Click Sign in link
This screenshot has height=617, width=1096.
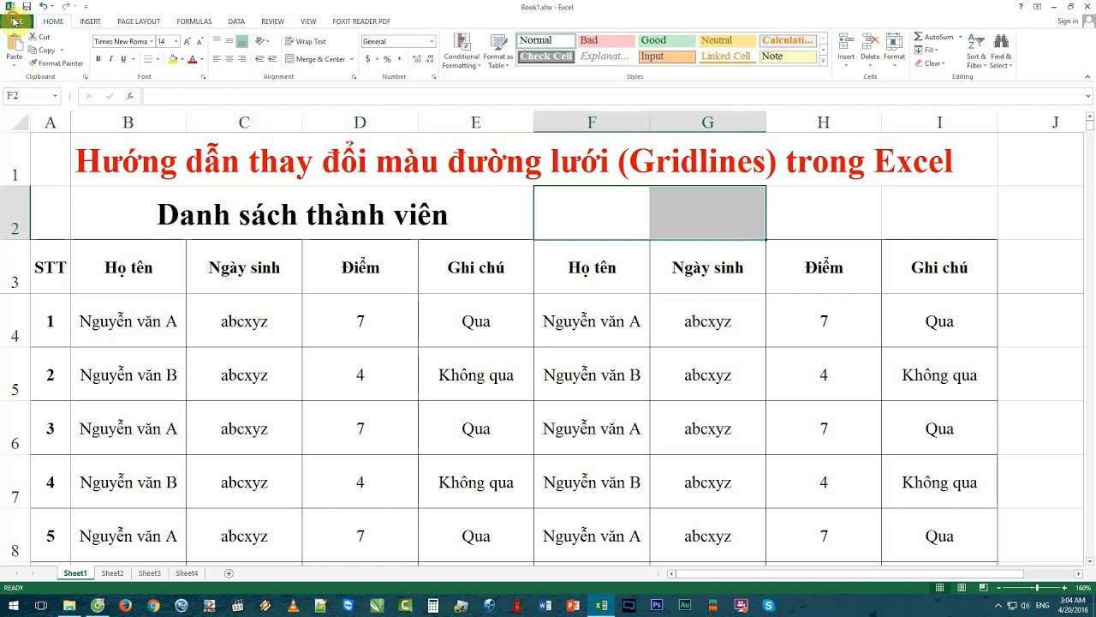[x=1068, y=21]
